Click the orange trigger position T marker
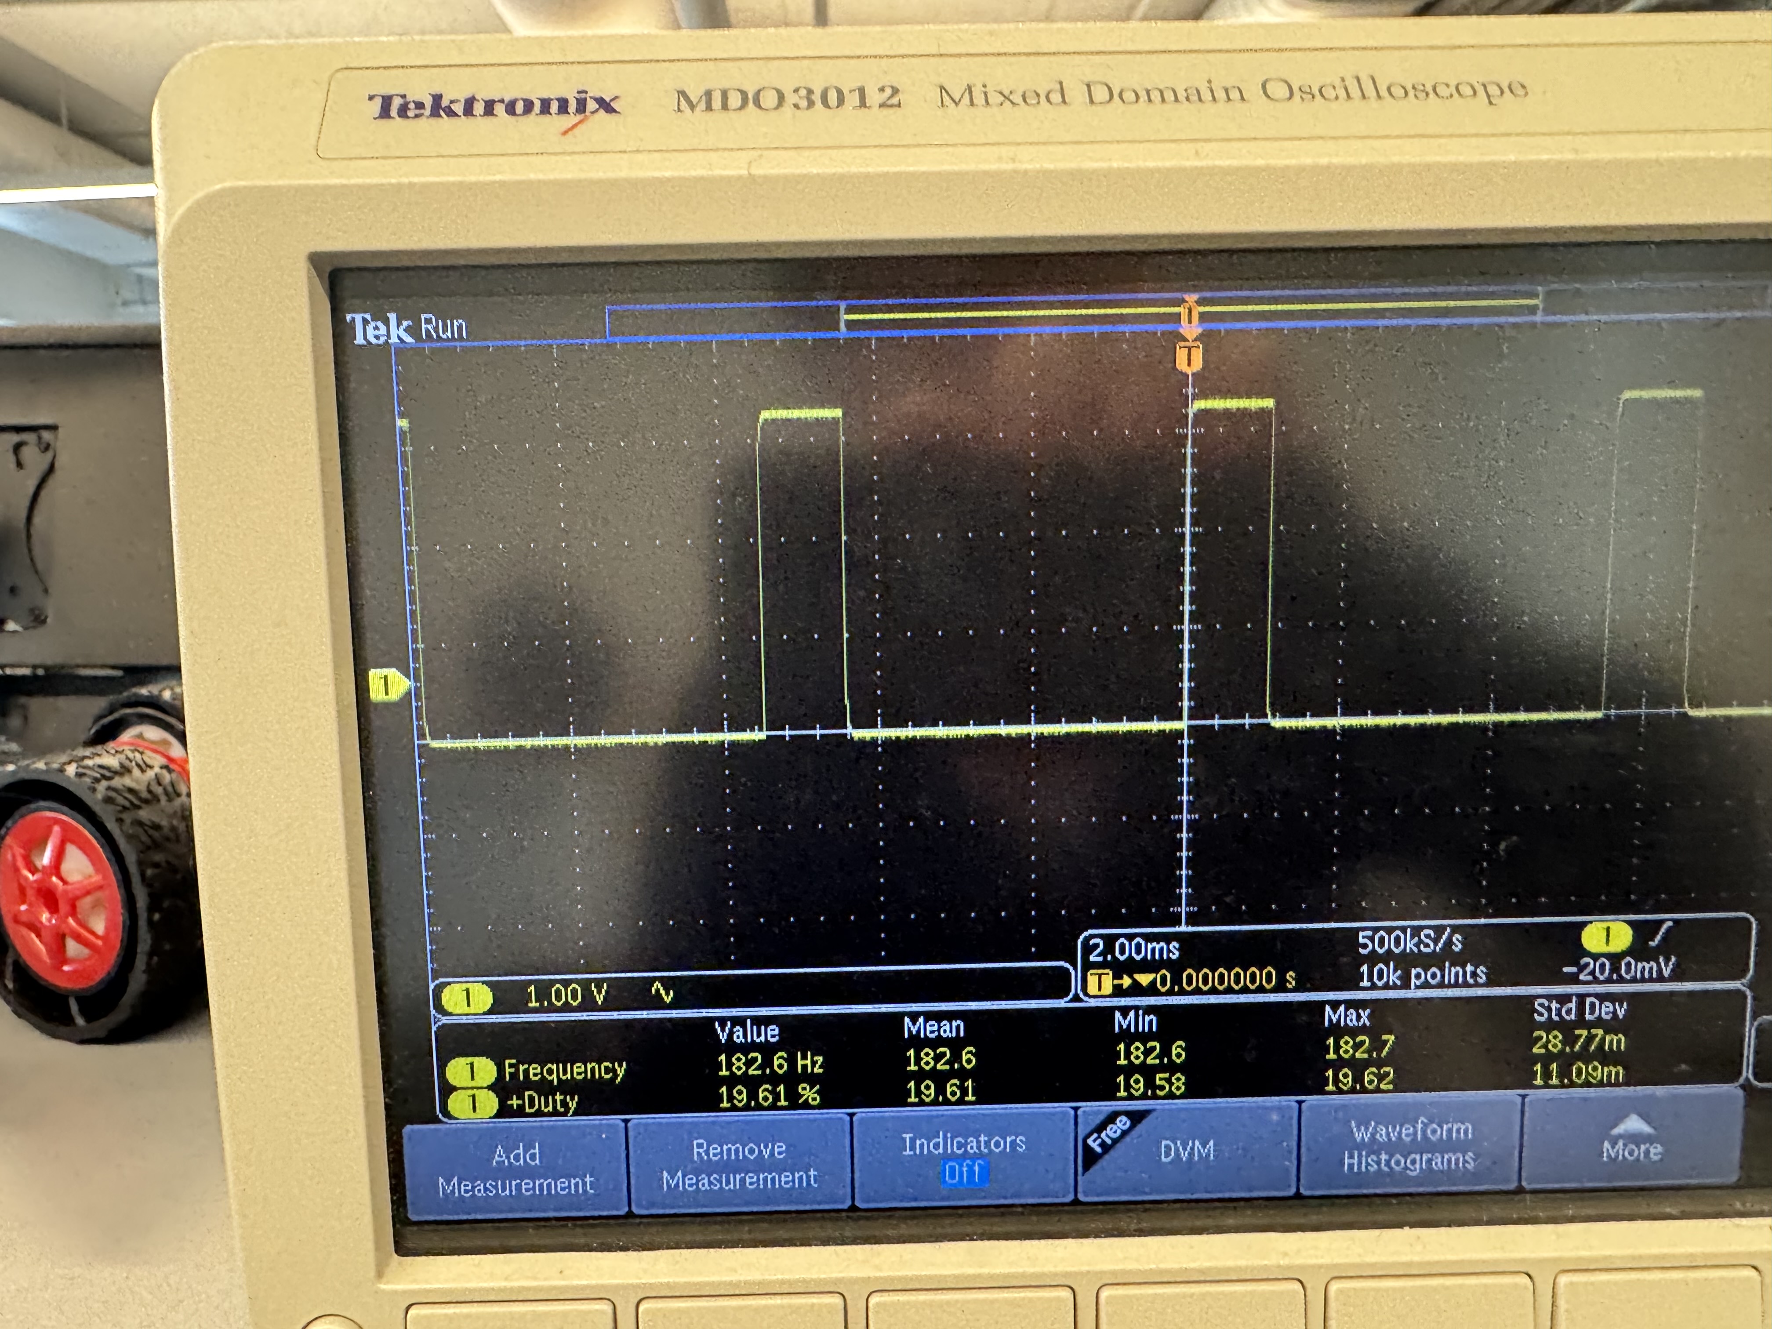Screen dimensions: 1772x1329 [1190, 356]
